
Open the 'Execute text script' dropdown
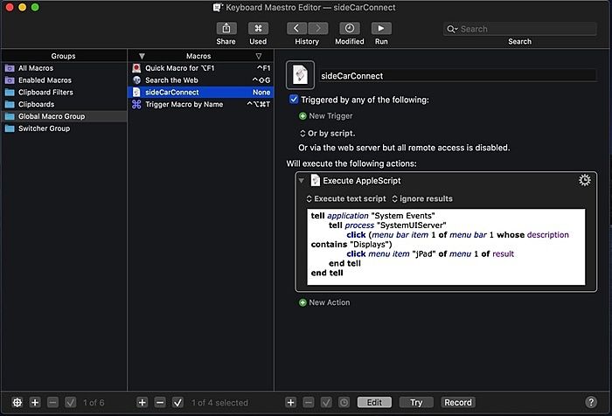[x=345, y=198]
